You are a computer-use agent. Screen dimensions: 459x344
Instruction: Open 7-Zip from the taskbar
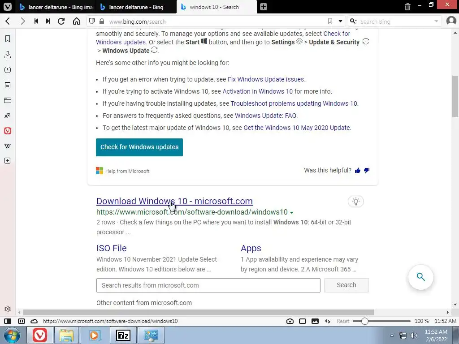click(123, 335)
